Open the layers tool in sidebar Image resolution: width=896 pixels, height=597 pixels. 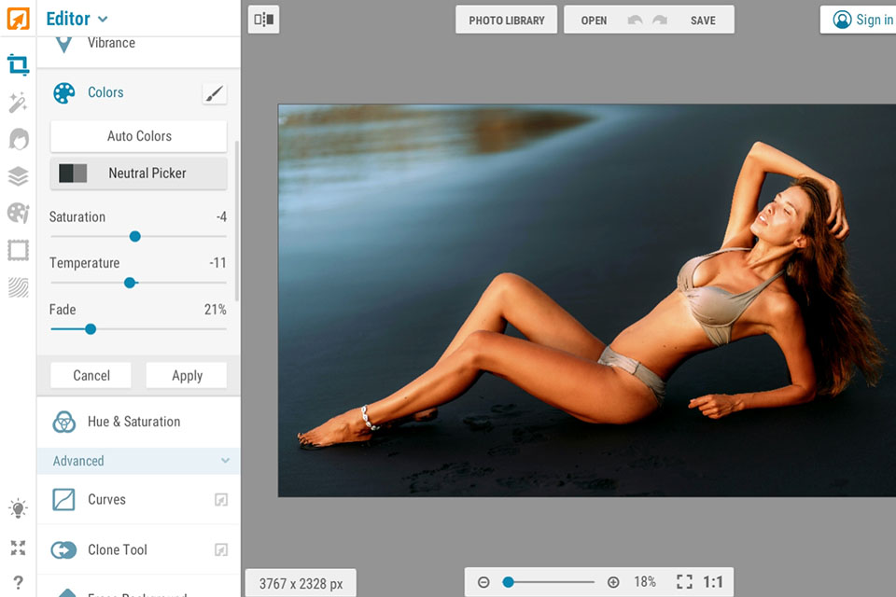tap(18, 176)
